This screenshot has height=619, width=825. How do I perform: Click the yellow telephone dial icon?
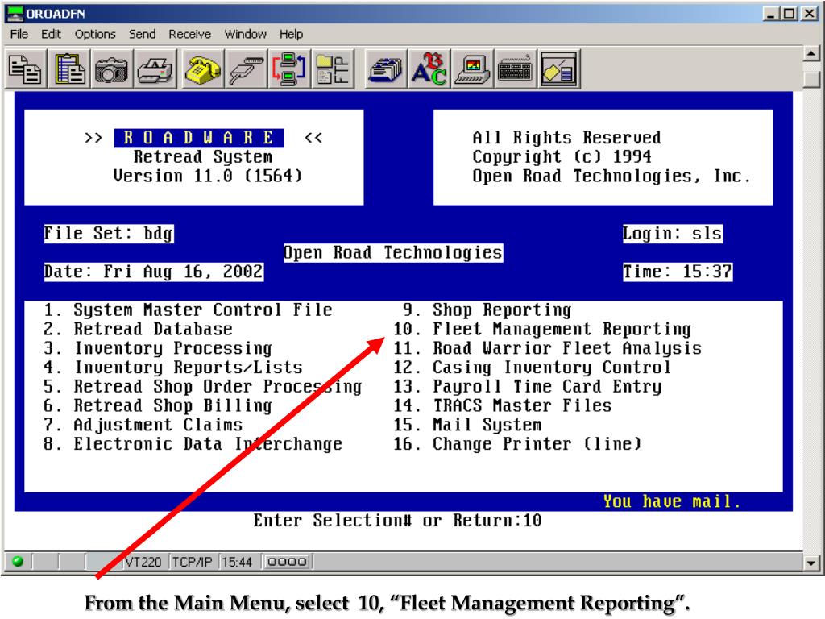[202, 69]
